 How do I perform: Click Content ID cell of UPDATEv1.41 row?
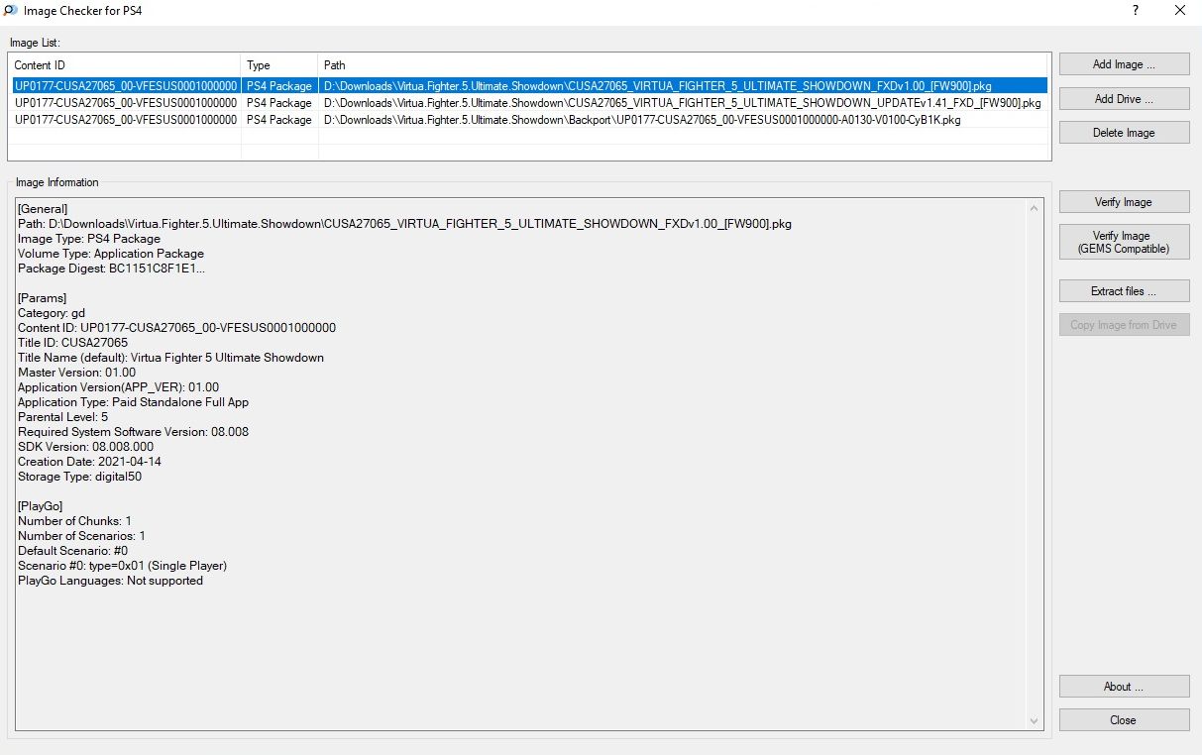click(x=125, y=103)
